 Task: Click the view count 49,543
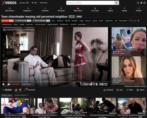(x=7, y=90)
